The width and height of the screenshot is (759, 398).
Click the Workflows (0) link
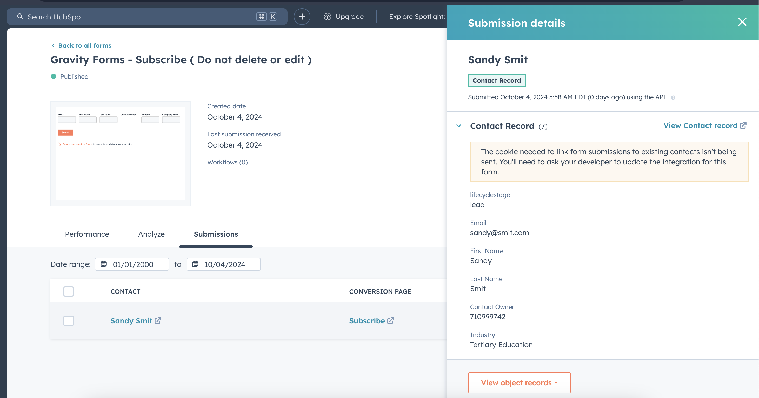point(227,162)
